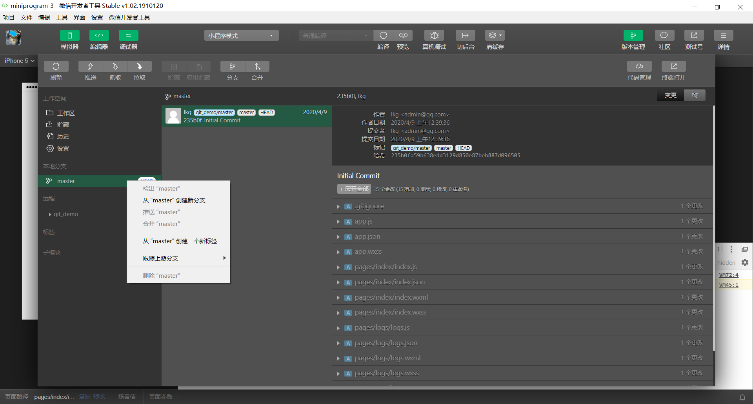Image resolution: width=753 pixels, height=404 pixels.
Task: Open the 小程序模式 mode dropdown
Action: [x=241, y=36]
